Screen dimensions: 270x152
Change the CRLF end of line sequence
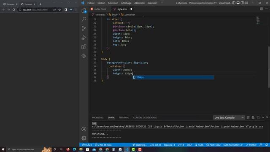pyautogui.click(x=189, y=145)
